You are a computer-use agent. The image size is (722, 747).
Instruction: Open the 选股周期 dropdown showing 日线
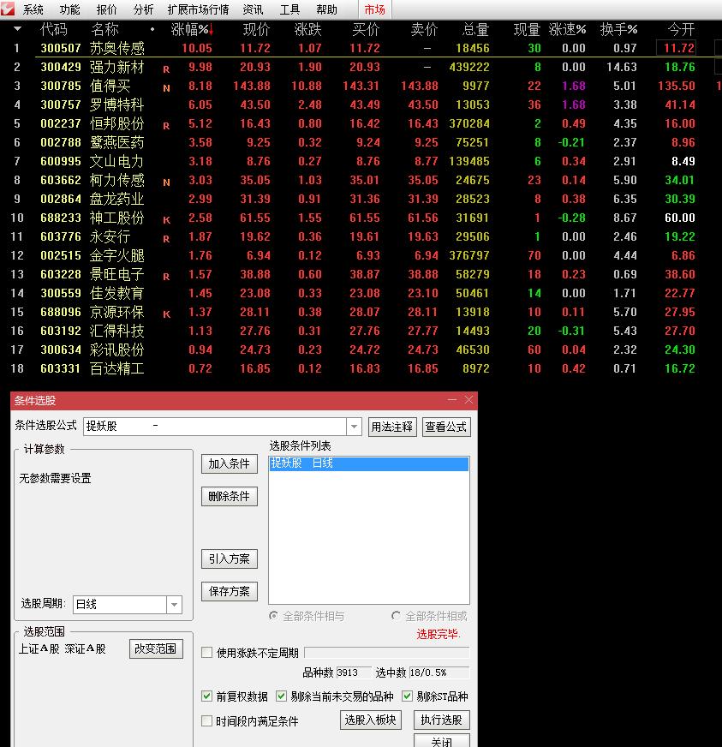(175, 605)
